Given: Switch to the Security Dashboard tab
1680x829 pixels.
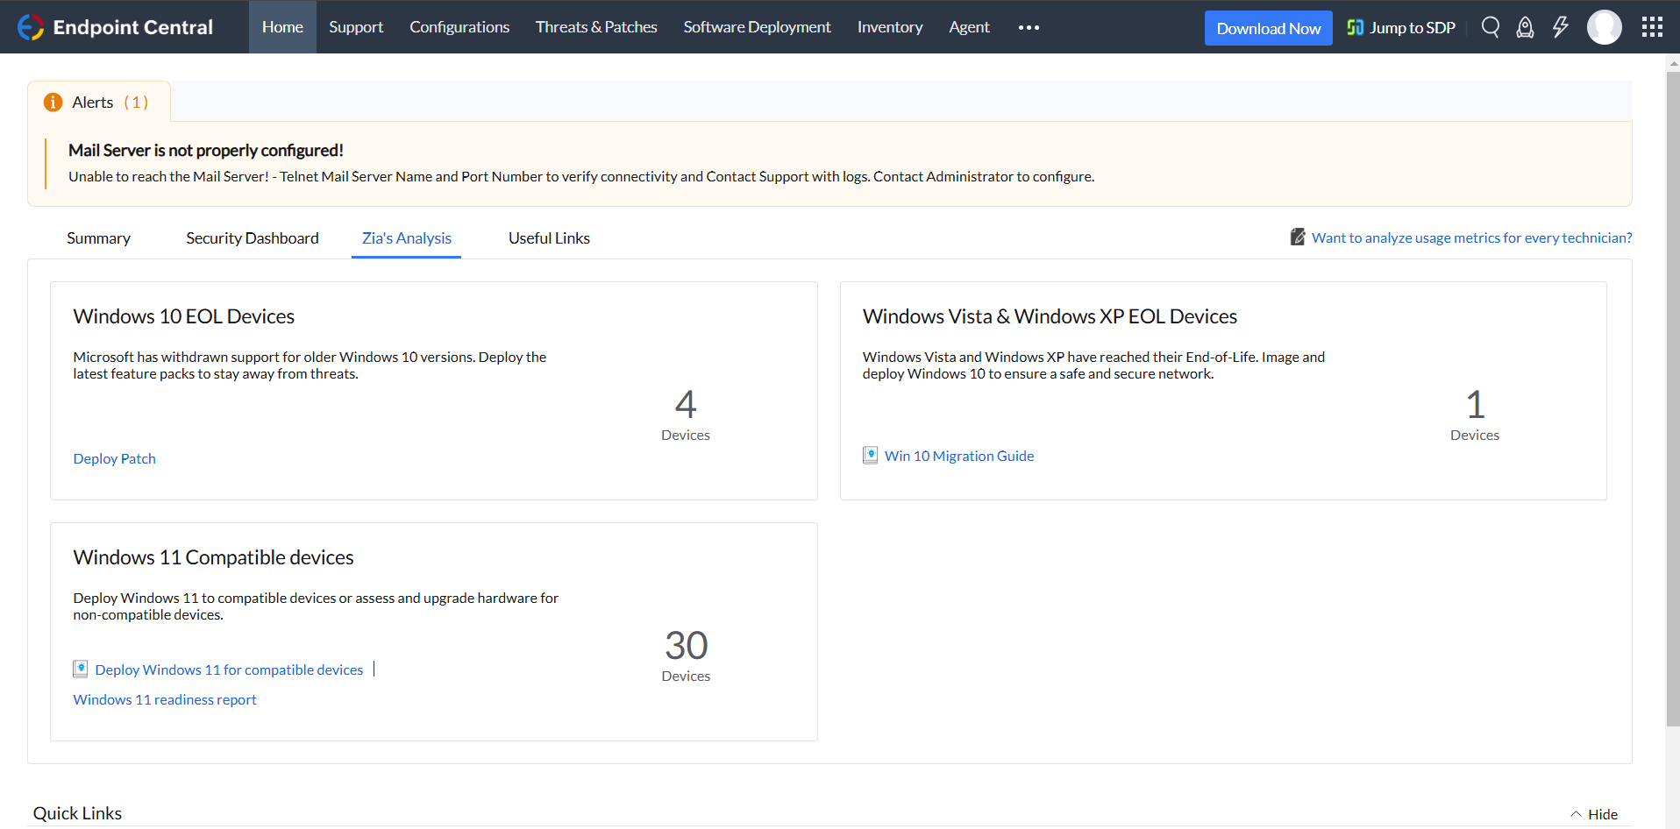Looking at the screenshot, I should click(253, 238).
